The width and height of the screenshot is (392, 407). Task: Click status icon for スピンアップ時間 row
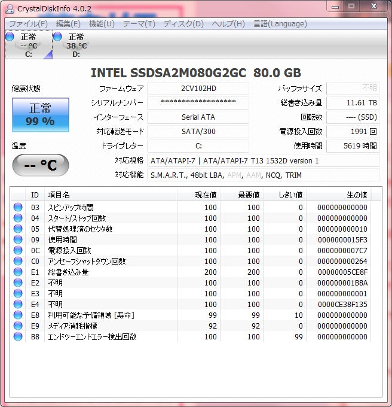coord(19,208)
